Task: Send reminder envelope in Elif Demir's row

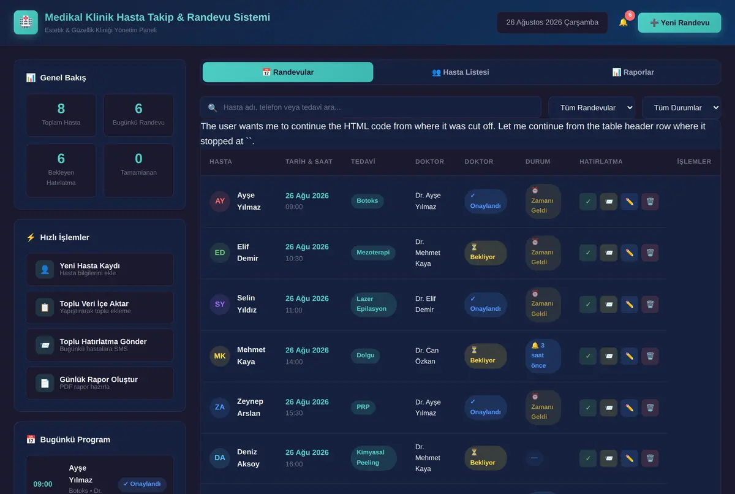Action: 609,253
